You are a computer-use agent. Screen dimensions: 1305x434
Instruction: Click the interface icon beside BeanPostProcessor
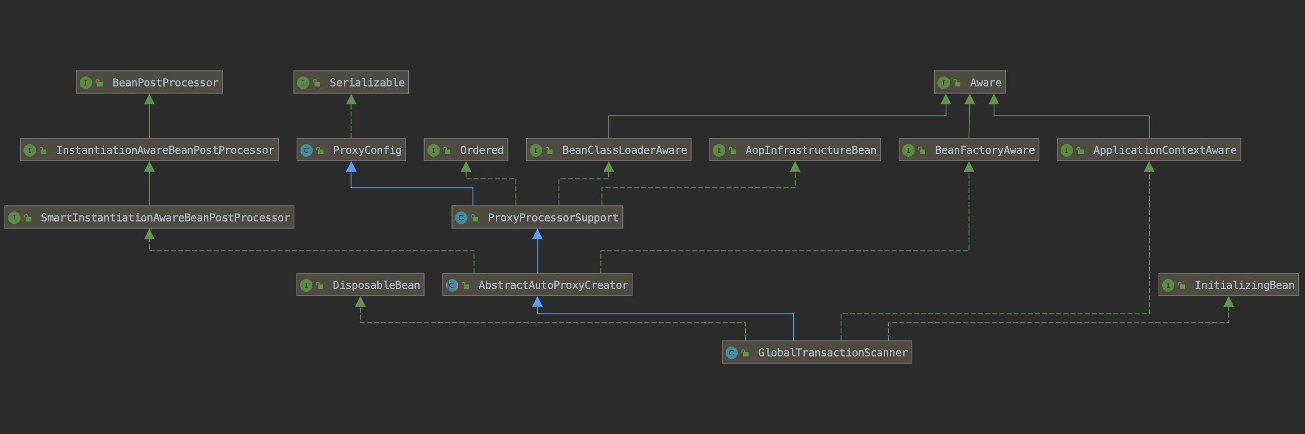[85, 83]
